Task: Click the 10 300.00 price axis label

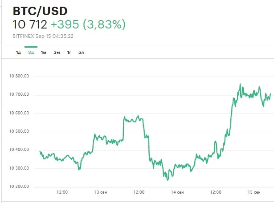Action: coord(19,168)
